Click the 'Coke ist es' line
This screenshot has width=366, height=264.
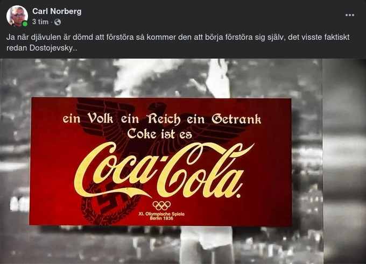160,134
